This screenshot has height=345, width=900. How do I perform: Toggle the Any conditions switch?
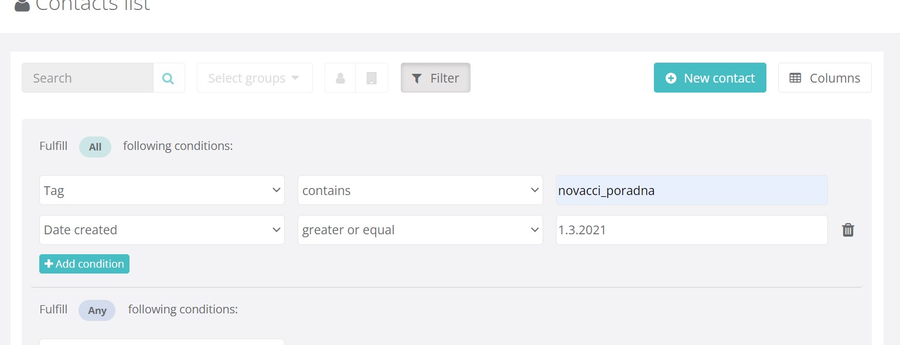[x=97, y=310]
